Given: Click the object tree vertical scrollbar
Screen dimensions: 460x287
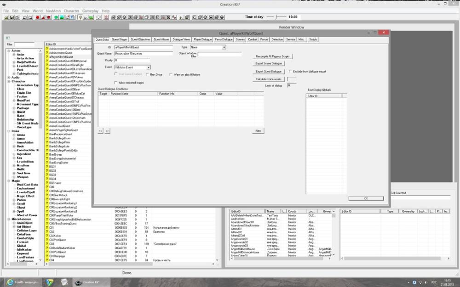Looking at the screenshot, I should point(40,155).
